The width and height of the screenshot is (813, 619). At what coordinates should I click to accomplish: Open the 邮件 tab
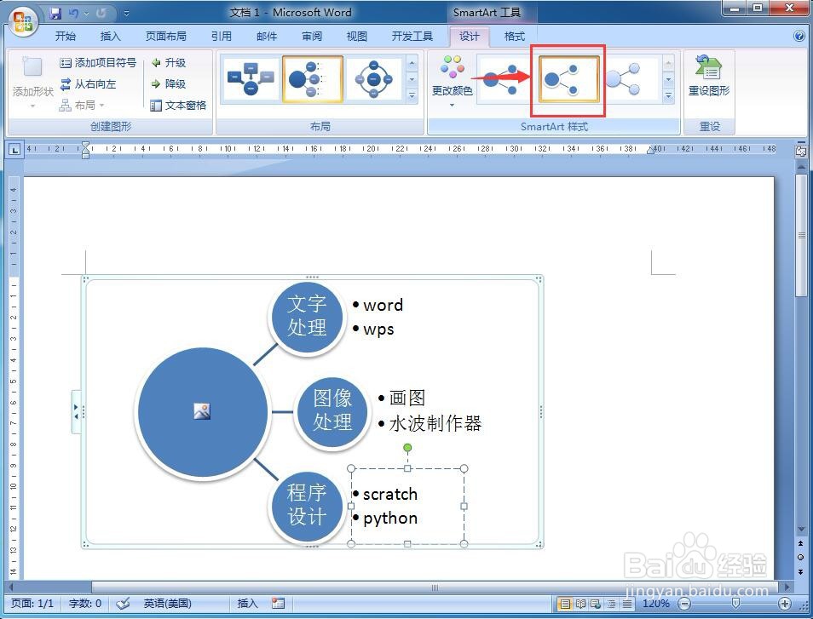pyautogui.click(x=267, y=36)
